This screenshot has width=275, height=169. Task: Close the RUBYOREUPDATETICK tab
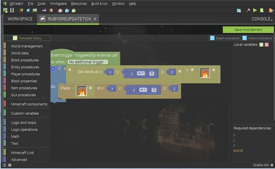(95, 19)
